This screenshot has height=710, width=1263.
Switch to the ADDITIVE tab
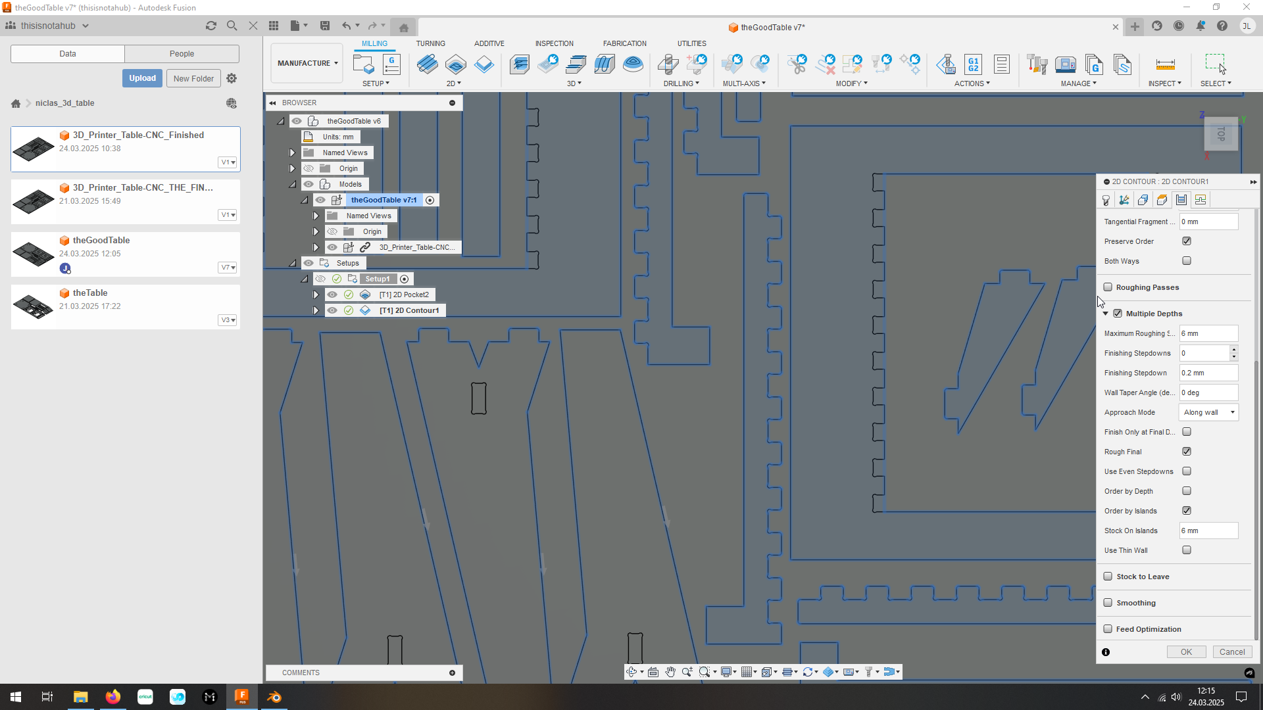(489, 43)
